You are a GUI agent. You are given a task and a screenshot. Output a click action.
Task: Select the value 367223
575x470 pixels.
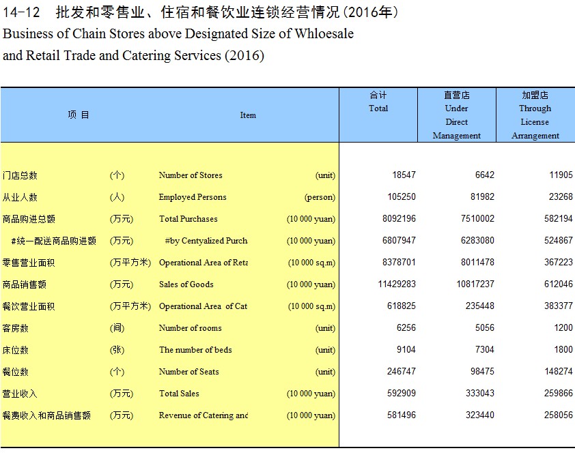(x=559, y=263)
